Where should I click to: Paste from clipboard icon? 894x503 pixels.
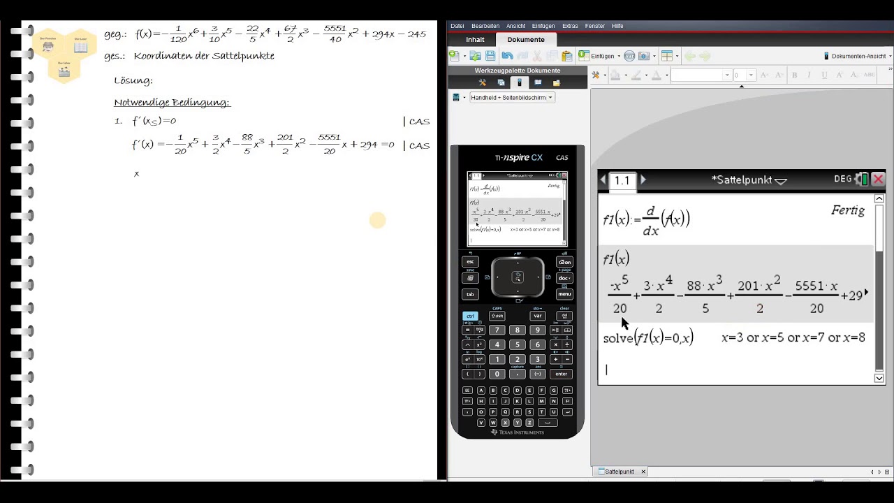click(567, 56)
